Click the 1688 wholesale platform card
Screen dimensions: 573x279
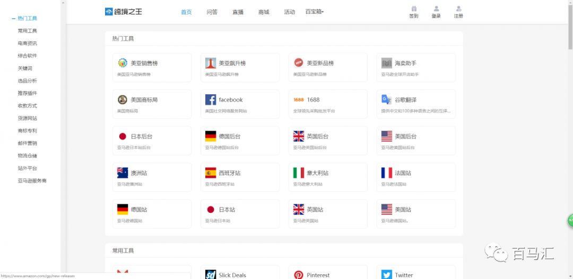[328, 104]
